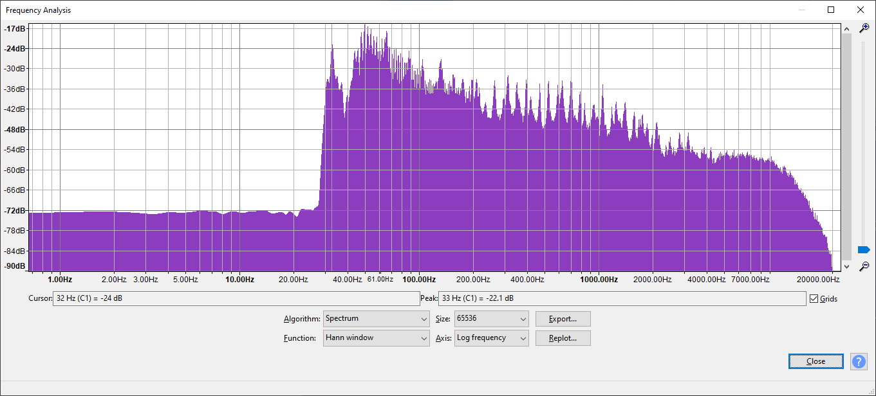Open help with the blue question mark
This screenshot has width=876, height=396.
tap(859, 361)
